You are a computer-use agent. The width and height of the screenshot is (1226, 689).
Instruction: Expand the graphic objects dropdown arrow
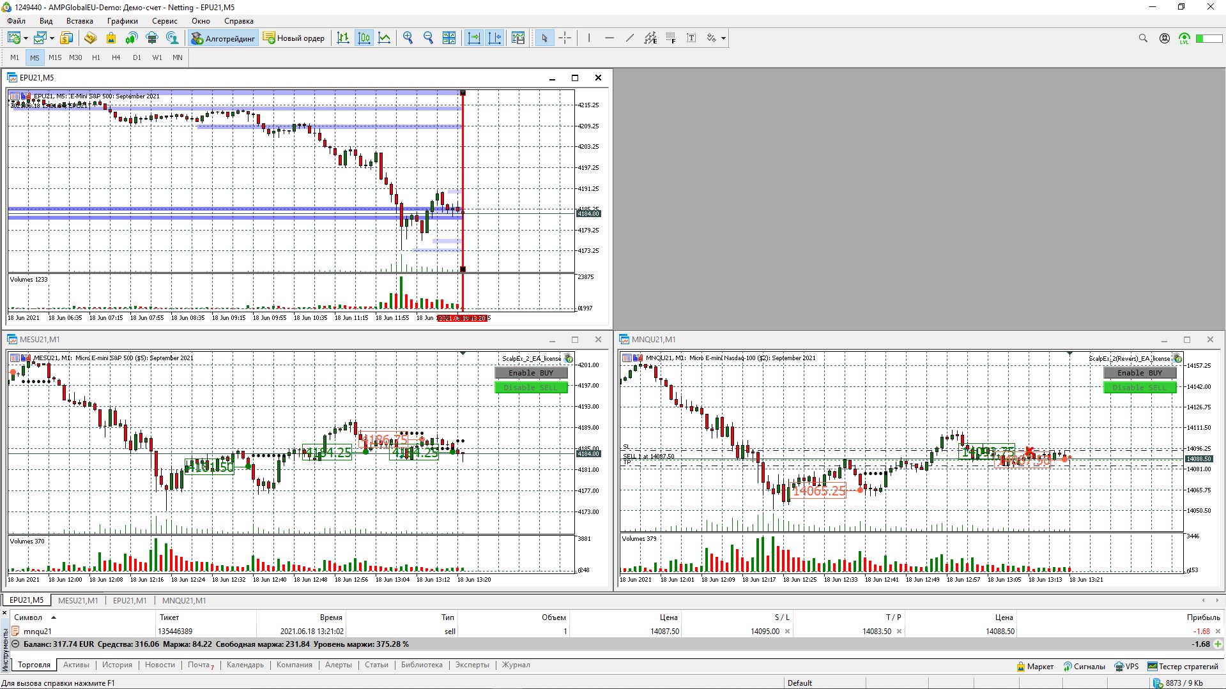tap(723, 38)
